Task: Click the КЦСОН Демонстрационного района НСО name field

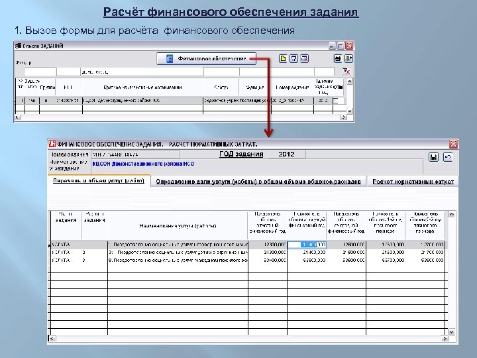Action: click(257, 166)
